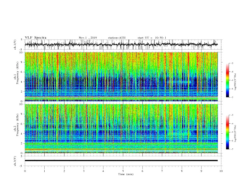Click the upper color bar "log(PSD)(V²/Hz)" label

(x=235, y=82)
